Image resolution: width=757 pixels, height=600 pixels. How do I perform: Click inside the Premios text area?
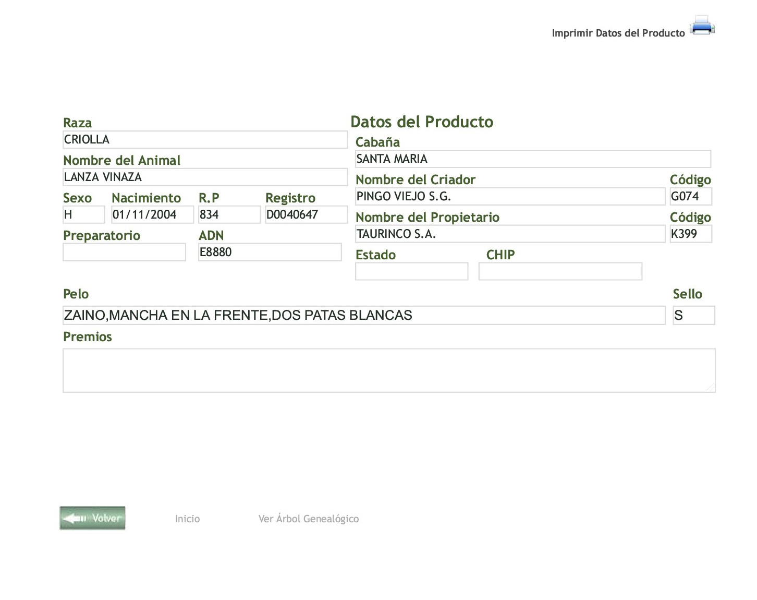click(389, 370)
